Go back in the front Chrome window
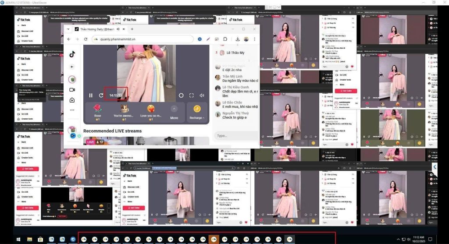 pos(69,39)
